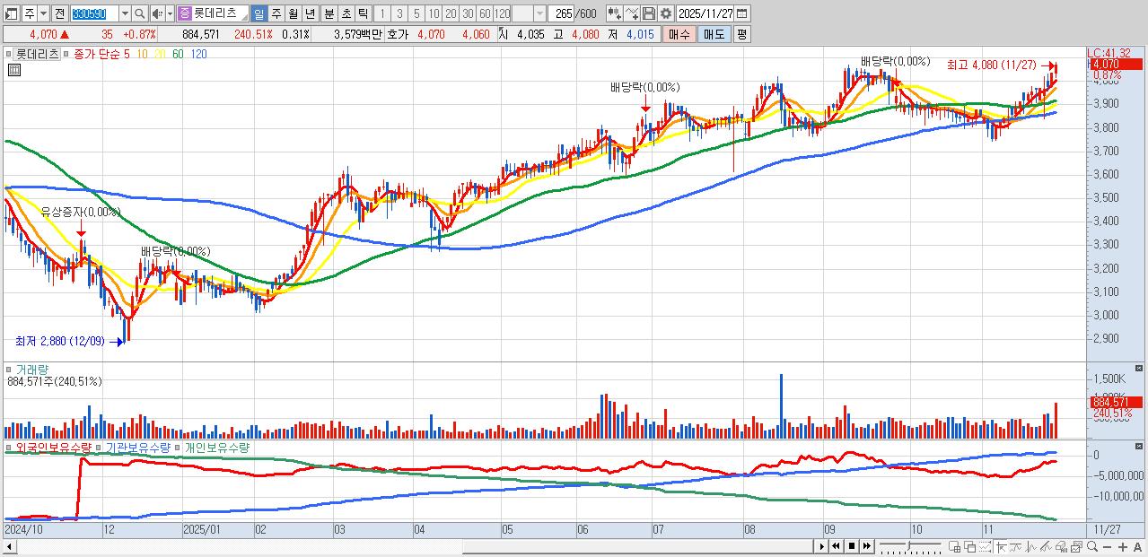Viewport: 1148px width, 557px height.
Task: Click the chart window split icon
Action: pos(954,546)
